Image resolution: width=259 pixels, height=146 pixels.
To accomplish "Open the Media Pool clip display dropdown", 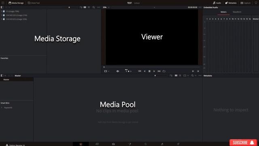I will (x=188, y=76).
